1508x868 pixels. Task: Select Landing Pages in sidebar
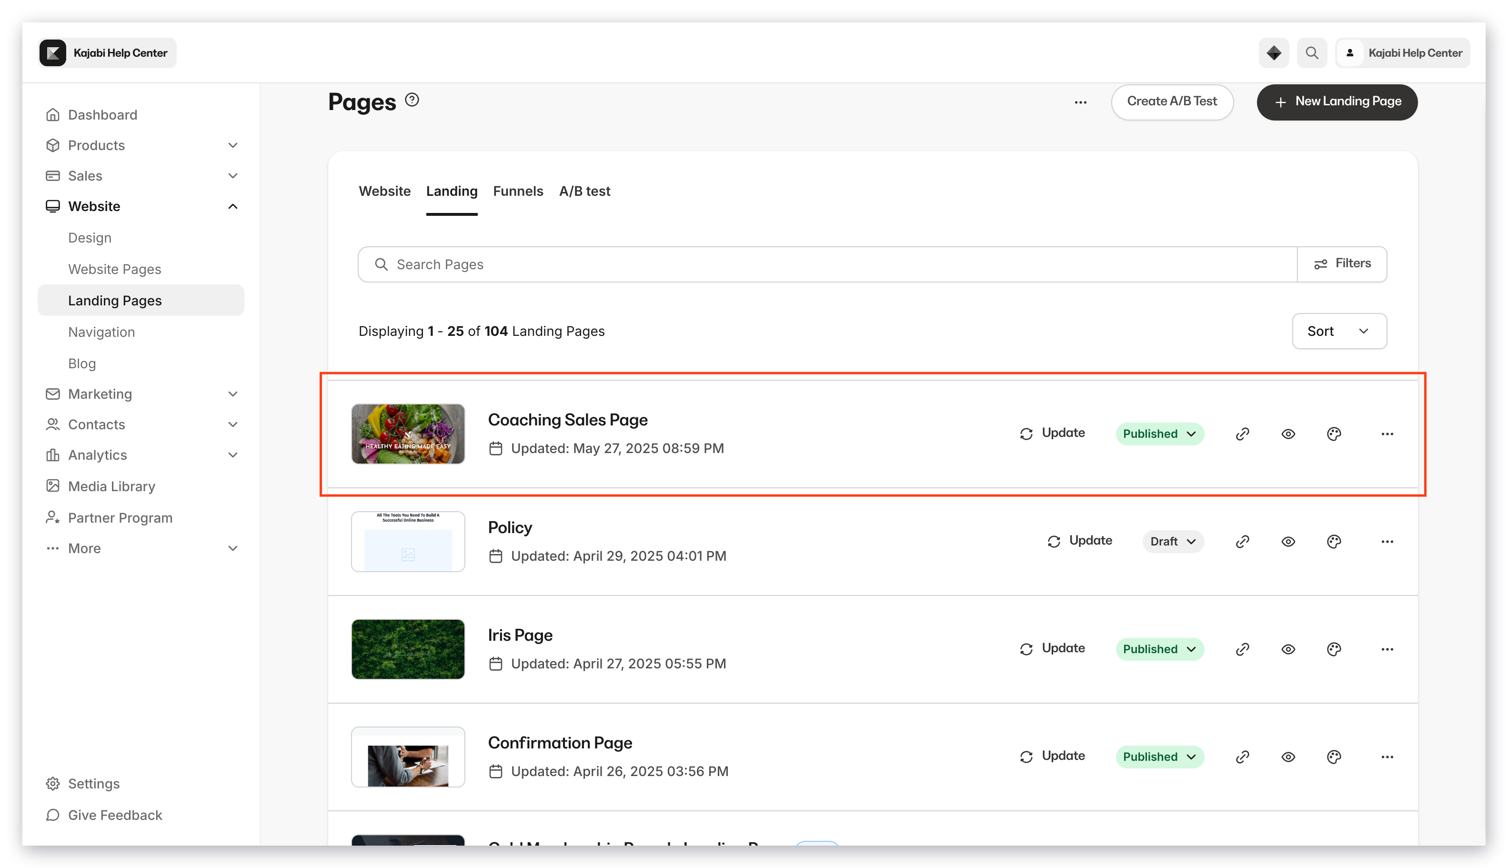[141, 300]
